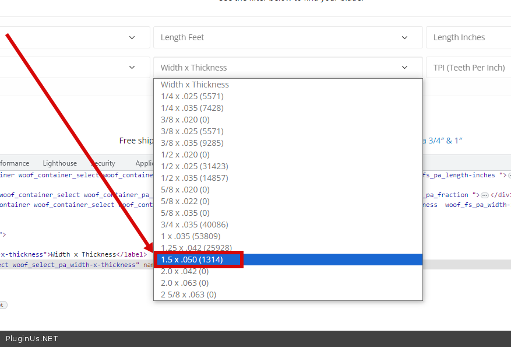Screen dimensions: 511x347
Task: Click the Width x Thickness dropdown chevron
Action: (x=405, y=68)
